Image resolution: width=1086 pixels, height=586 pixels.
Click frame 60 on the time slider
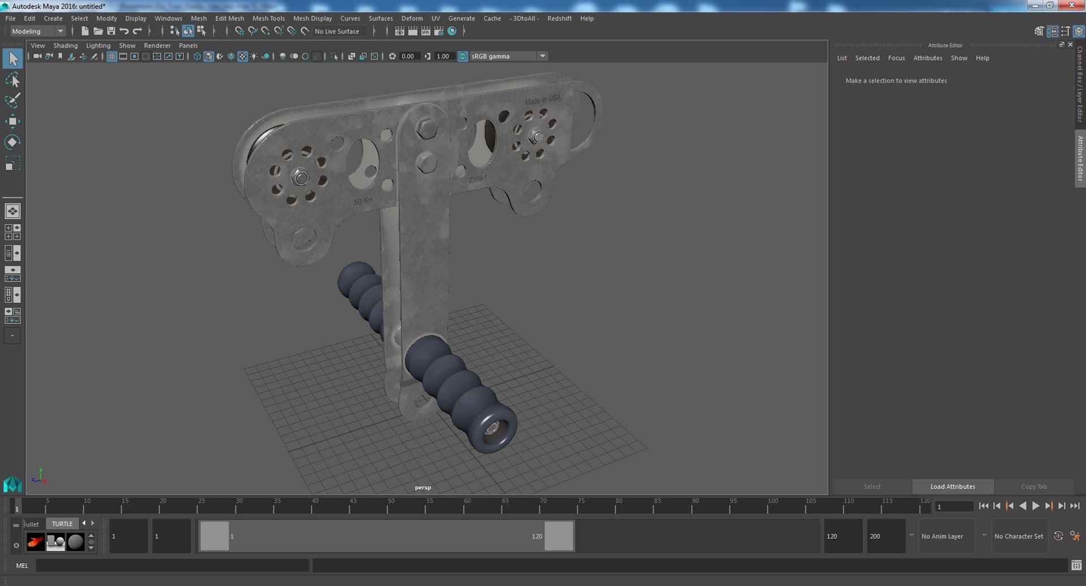467,506
